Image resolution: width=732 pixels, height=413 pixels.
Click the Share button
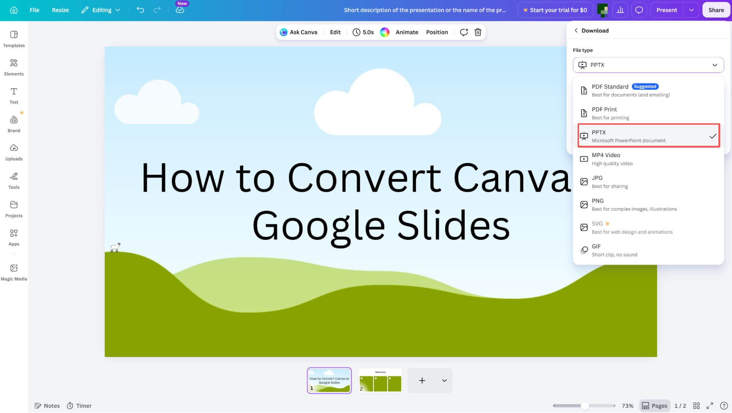click(716, 10)
